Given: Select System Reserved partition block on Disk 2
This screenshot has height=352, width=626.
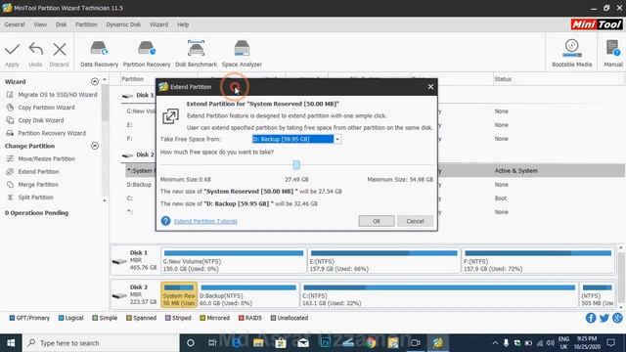Looking at the screenshot, I should click(x=179, y=295).
